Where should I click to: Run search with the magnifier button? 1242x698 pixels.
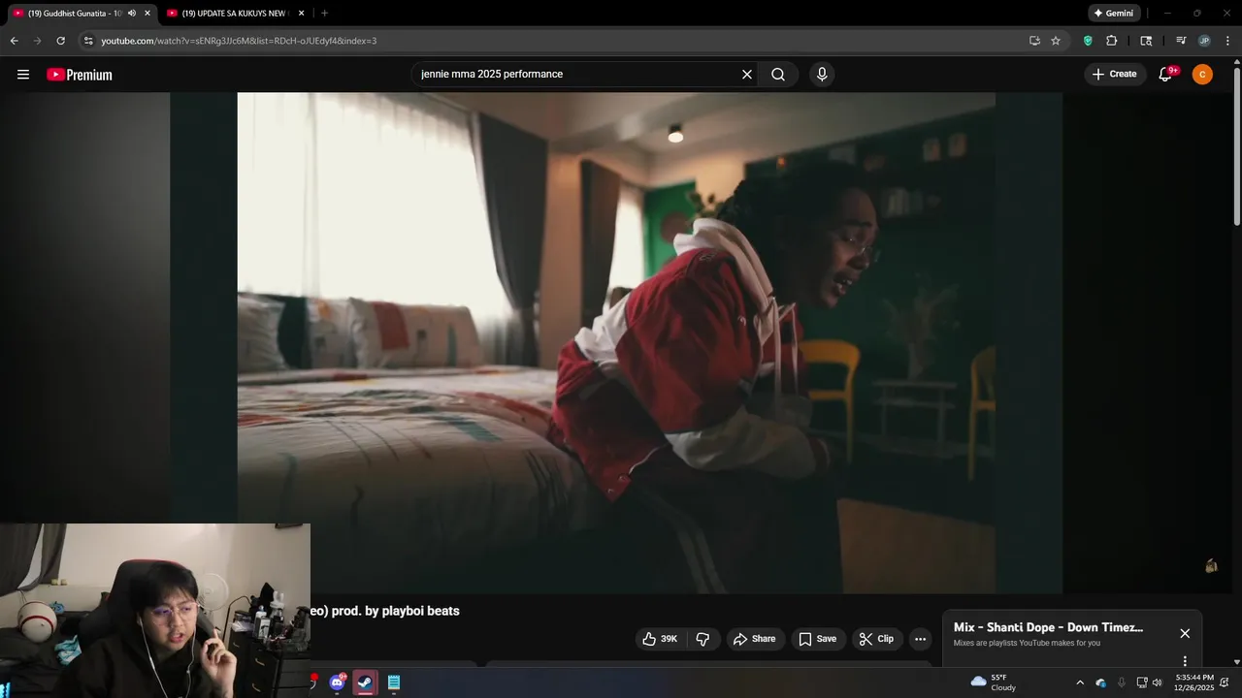click(778, 75)
